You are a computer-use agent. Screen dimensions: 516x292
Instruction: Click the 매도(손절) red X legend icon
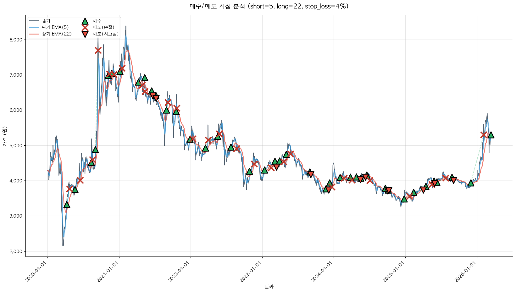(85, 28)
